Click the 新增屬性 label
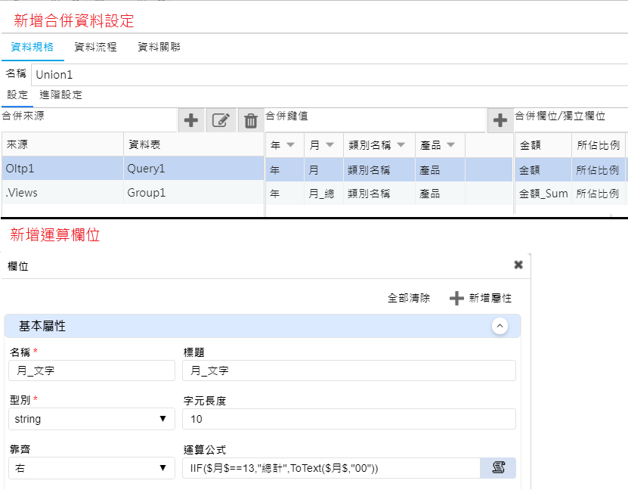 [490, 298]
